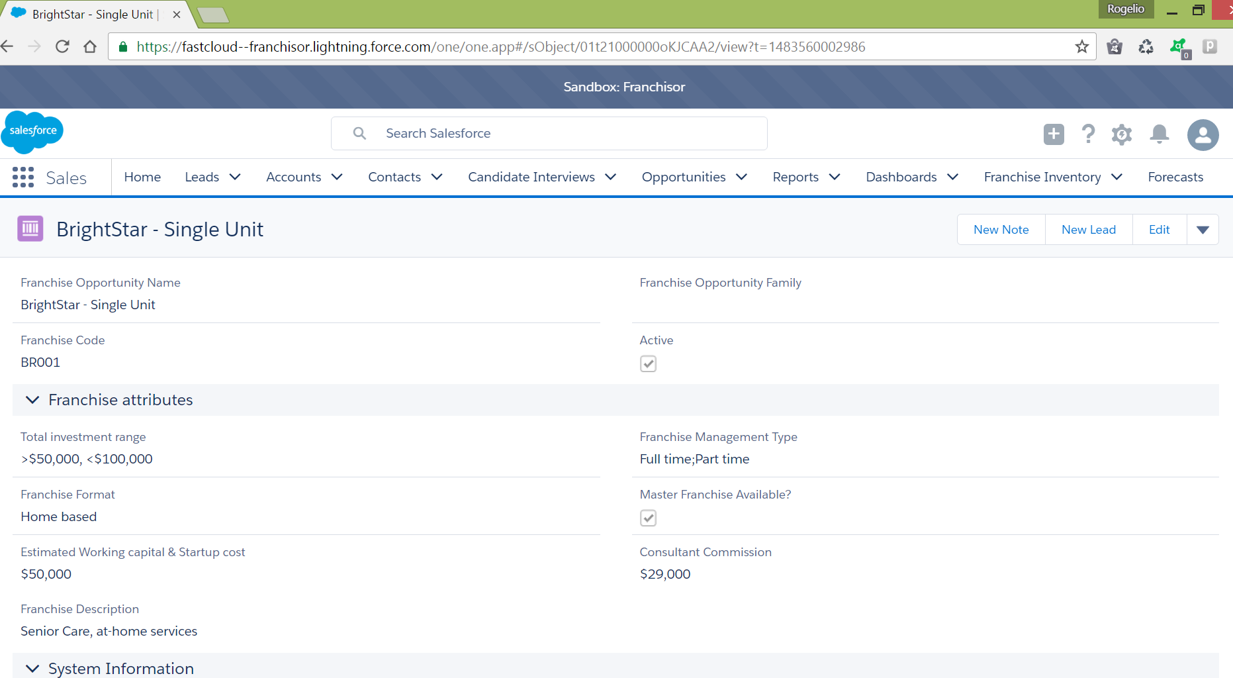The image size is (1233, 678).
Task: Open the Opportunities tab
Action: [x=684, y=177]
